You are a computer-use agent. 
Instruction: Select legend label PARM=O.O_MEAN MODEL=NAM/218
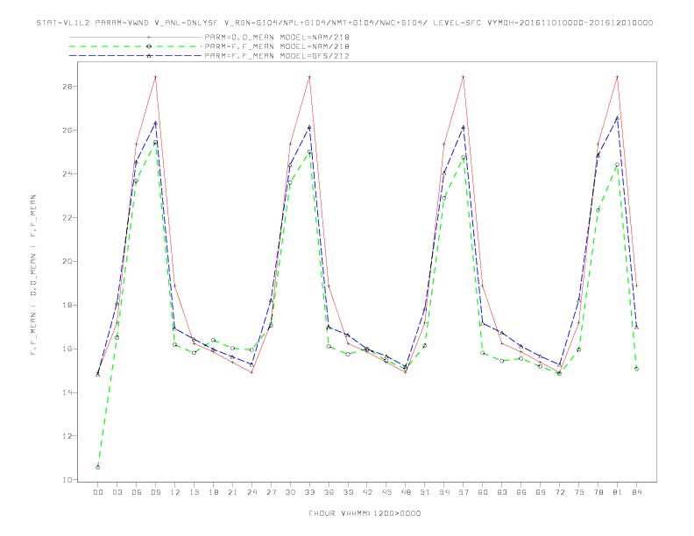coord(277,37)
